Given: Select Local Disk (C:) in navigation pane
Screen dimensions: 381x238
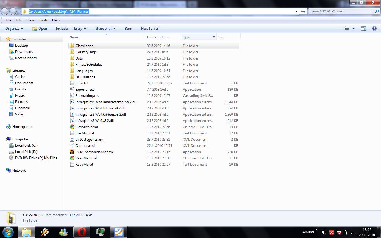Looking at the screenshot, I should click(x=26, y=145).
